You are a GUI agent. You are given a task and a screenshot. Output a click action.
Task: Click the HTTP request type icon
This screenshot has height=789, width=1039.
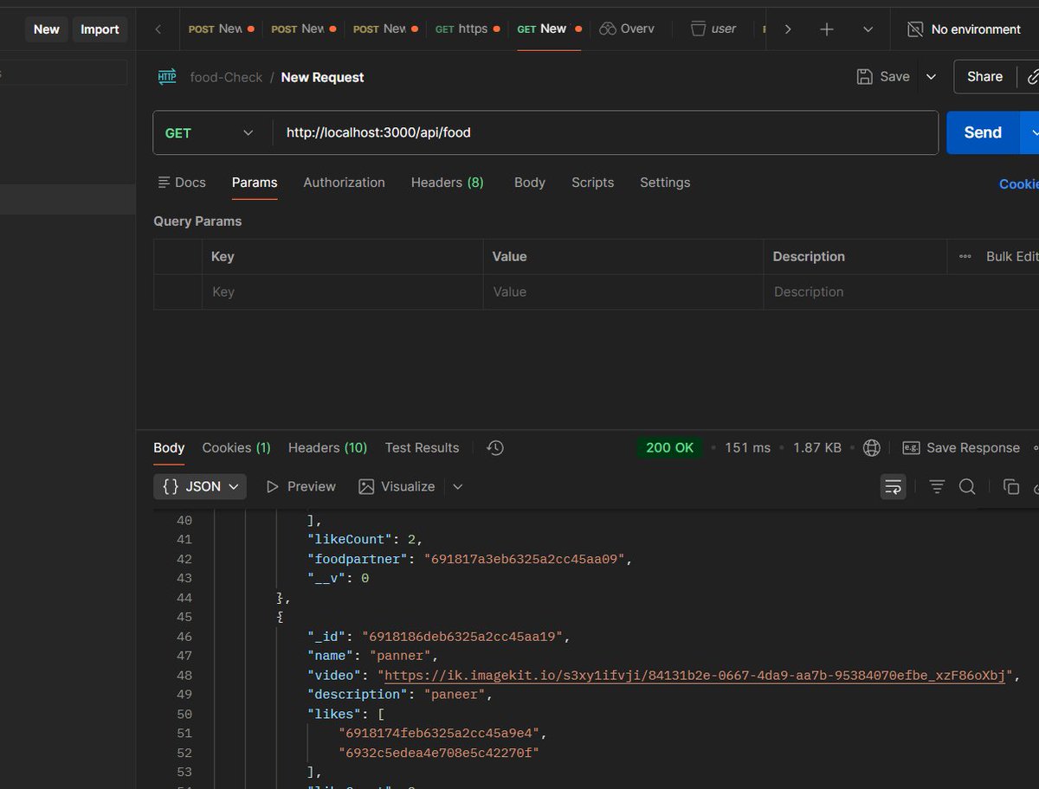pos(167,77)
